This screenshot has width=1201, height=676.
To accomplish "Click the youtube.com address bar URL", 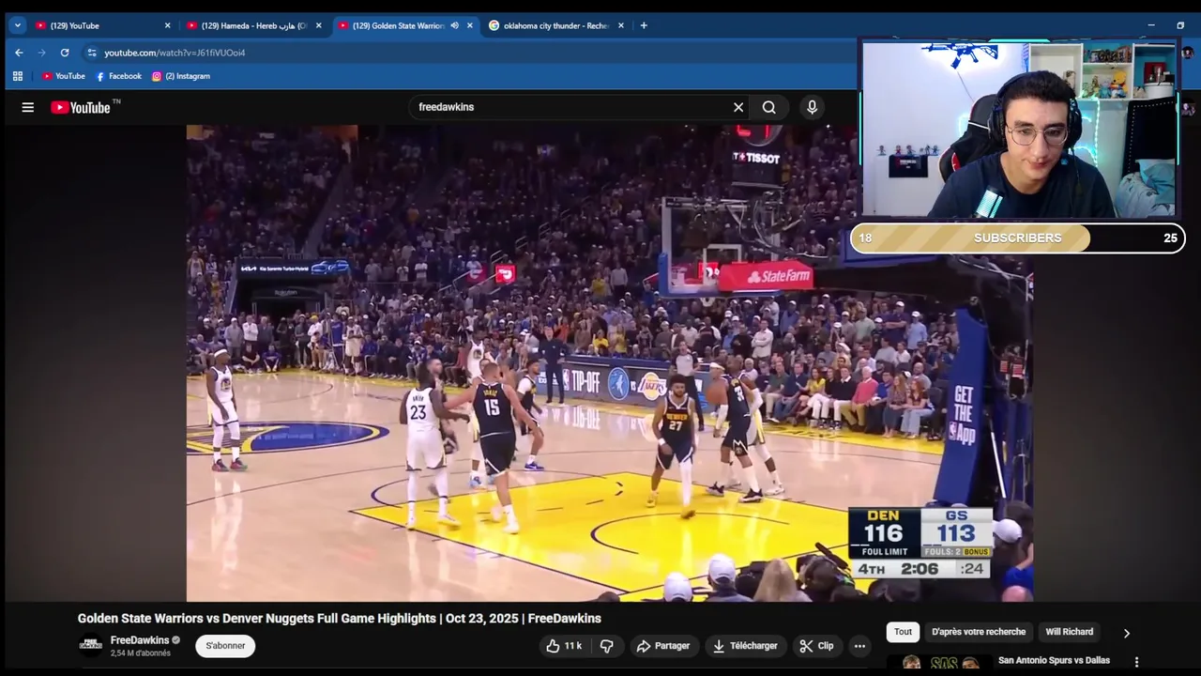I will pyautogui.click(x=175, y=53).
